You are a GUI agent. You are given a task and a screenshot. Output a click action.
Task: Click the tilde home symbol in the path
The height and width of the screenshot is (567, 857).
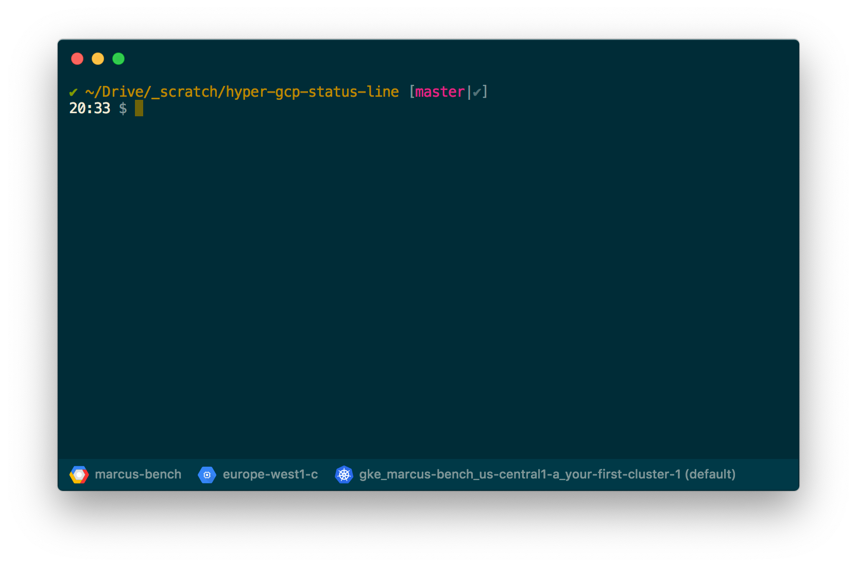click(x=90, y=92)
